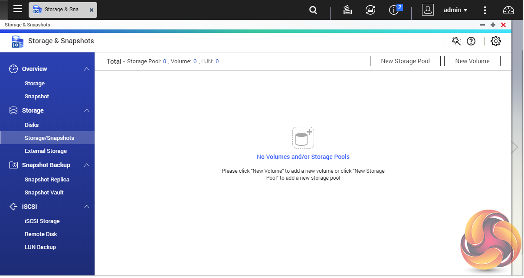Open the Disks page
The height and width of the screenshot is (278, 524).
pyautogui.click(x=32, y=125)
